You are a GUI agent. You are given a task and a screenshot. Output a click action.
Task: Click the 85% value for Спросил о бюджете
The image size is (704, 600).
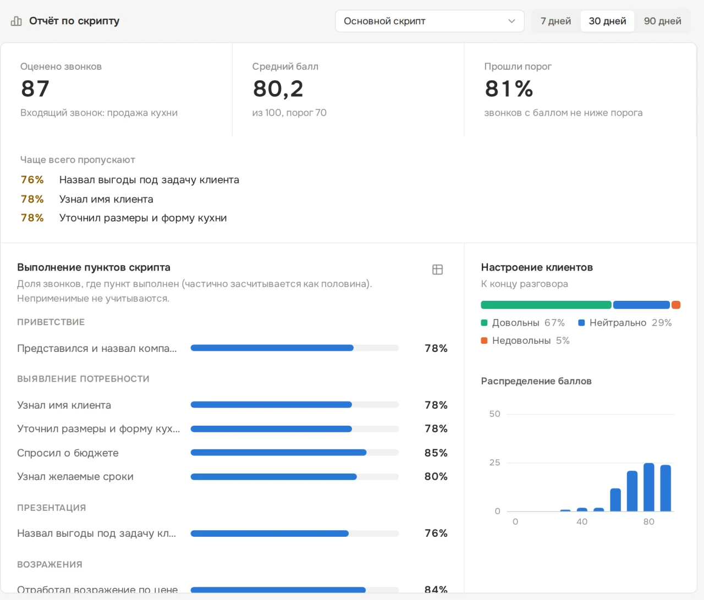coord(436,453)
